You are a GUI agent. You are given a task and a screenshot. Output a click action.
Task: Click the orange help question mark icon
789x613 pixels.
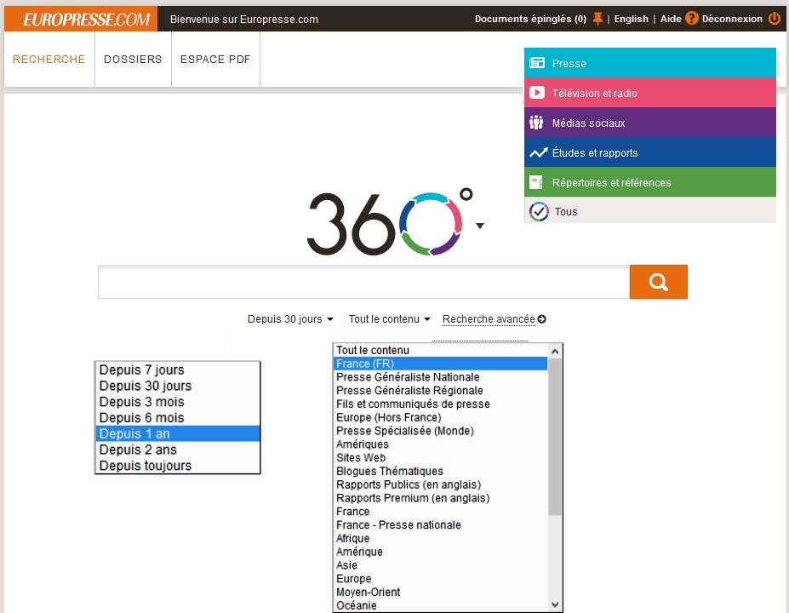click(691, 19)
